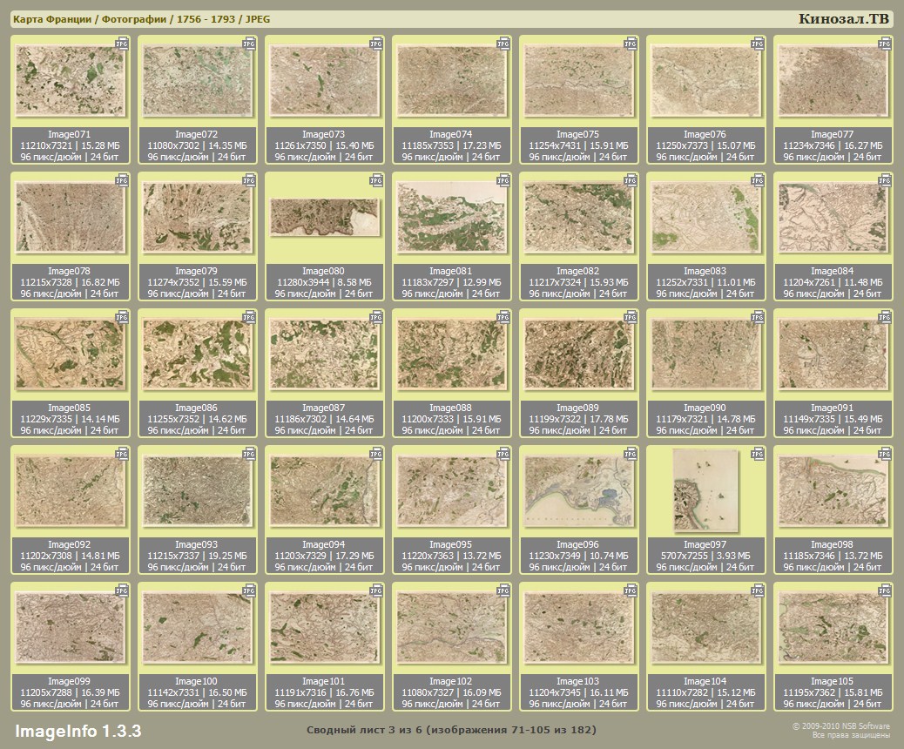
Task: Open the Image072 map thumbnail
Action: click(x=196, y=82)
